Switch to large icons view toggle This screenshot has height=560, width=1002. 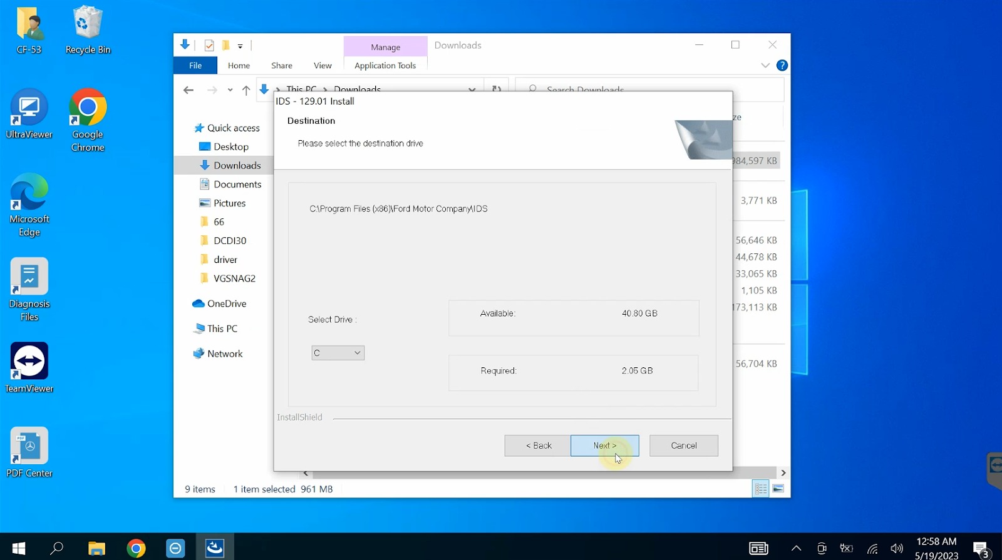[778, 489]
